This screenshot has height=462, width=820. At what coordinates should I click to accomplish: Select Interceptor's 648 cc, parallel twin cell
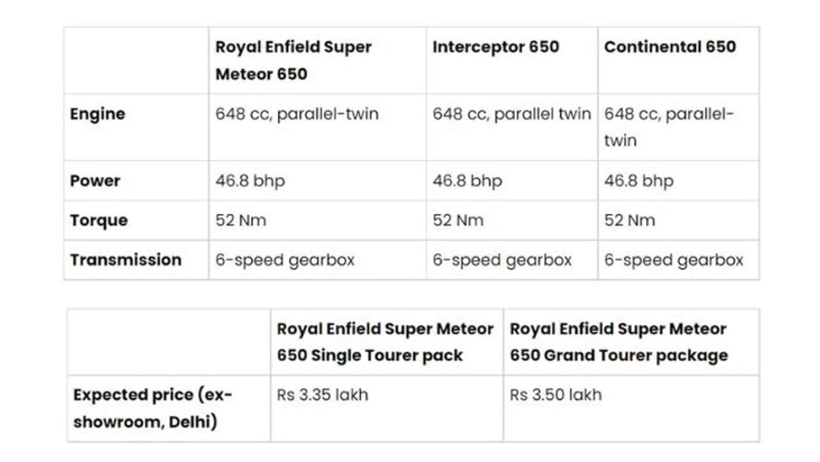click(x=511, y=115)
